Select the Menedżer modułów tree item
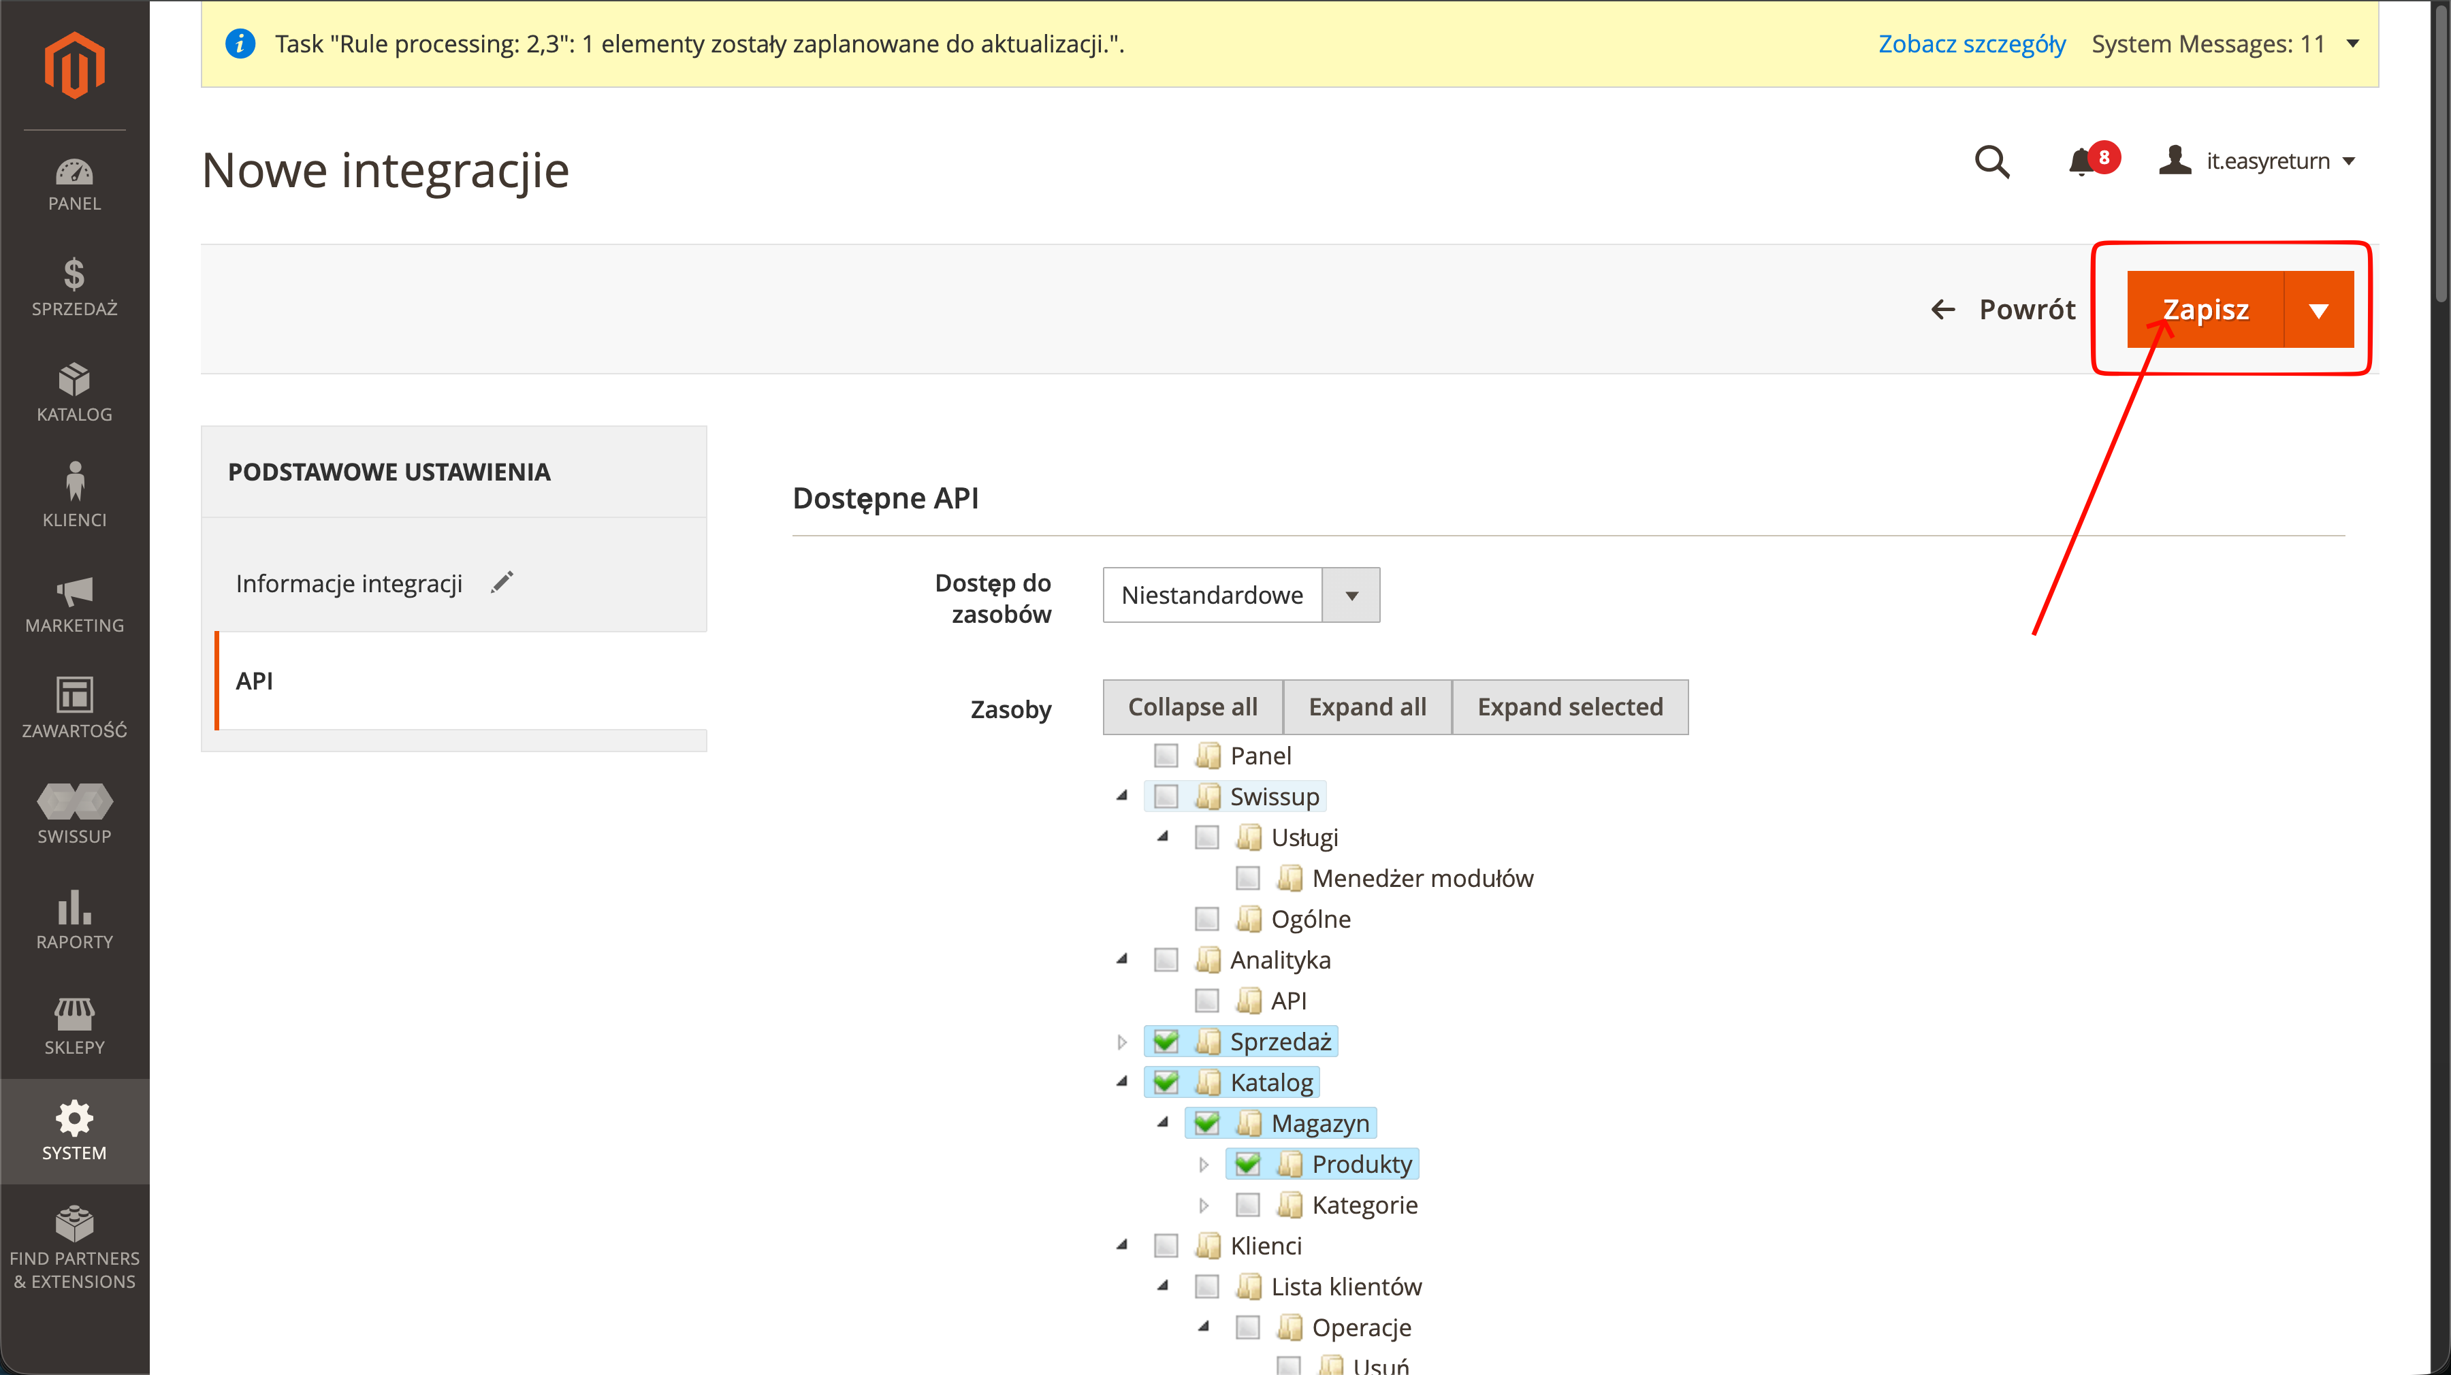Screen dimensions: 2451x1375 [x=1422, y=878]
